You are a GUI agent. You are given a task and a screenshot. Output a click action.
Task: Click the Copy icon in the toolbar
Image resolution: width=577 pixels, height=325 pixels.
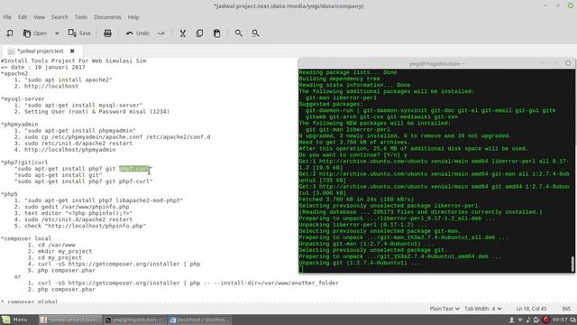click(199, 33)
